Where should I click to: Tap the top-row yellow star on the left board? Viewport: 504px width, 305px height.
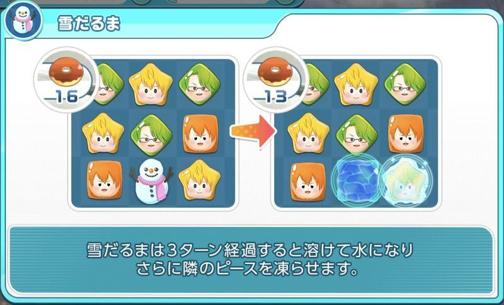click(151, 84)
